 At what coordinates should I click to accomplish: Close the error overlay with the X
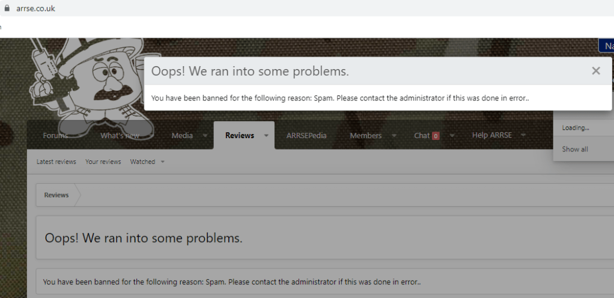[595, 71]
